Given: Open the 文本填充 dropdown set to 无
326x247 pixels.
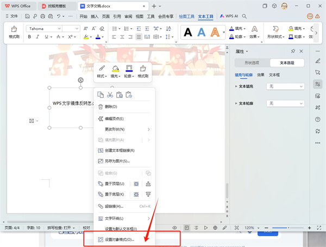Looking at the screenshot, I should pos(285,87).
